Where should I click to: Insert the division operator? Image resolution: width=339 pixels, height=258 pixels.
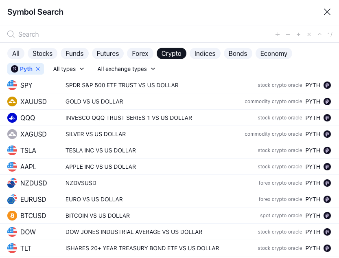[278, 34]
